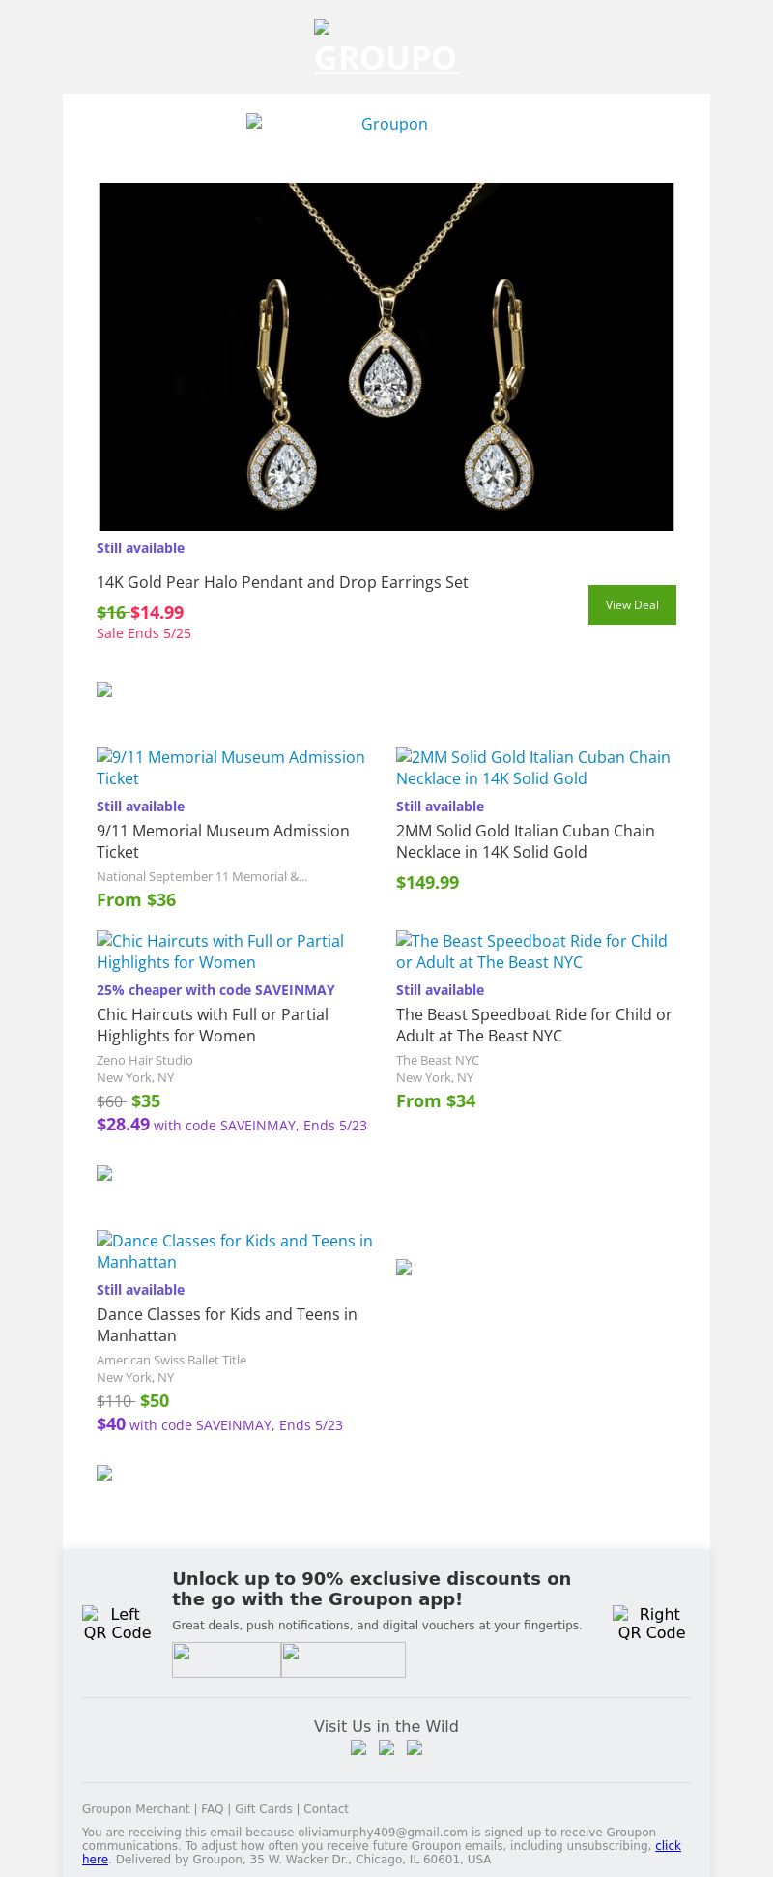773x1877 pixels.
Task: Click the middle social media icon
Action: click(x=386, y=1747)
